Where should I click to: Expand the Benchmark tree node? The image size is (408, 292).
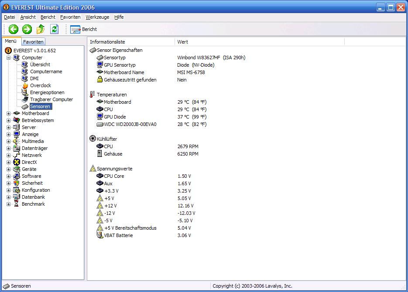click(9, 204)
